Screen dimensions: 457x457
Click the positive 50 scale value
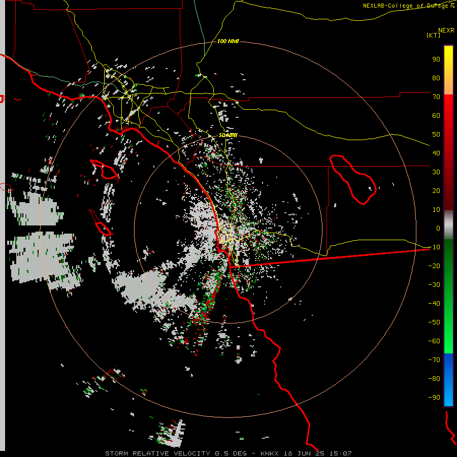pyautogui.click(x=436, y=135)
